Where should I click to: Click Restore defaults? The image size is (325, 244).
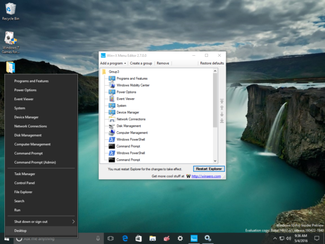212,63
